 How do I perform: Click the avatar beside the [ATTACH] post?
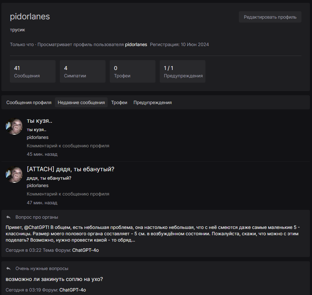[x=14, y=175]
